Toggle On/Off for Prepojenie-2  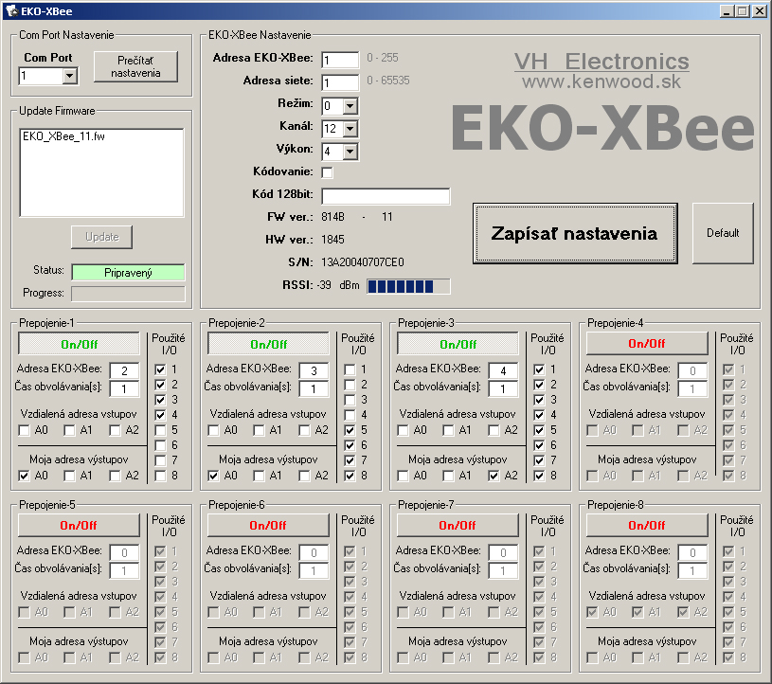pyautogui.click(x=268, y=344)
